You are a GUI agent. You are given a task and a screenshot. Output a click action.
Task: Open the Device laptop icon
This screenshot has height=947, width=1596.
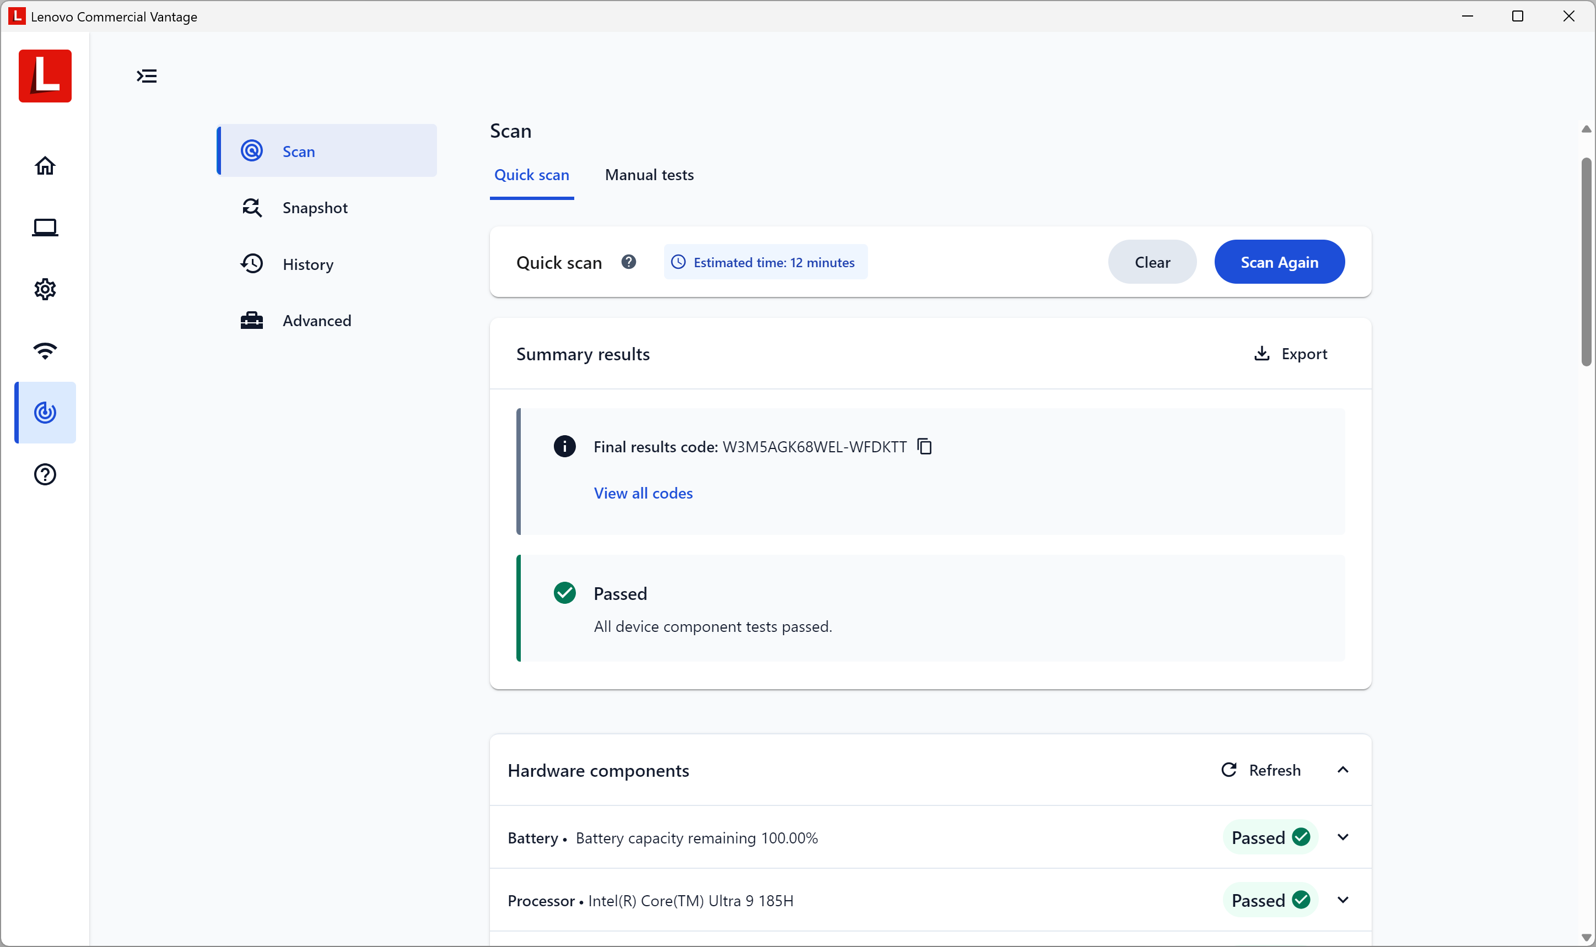pos(45,228)
